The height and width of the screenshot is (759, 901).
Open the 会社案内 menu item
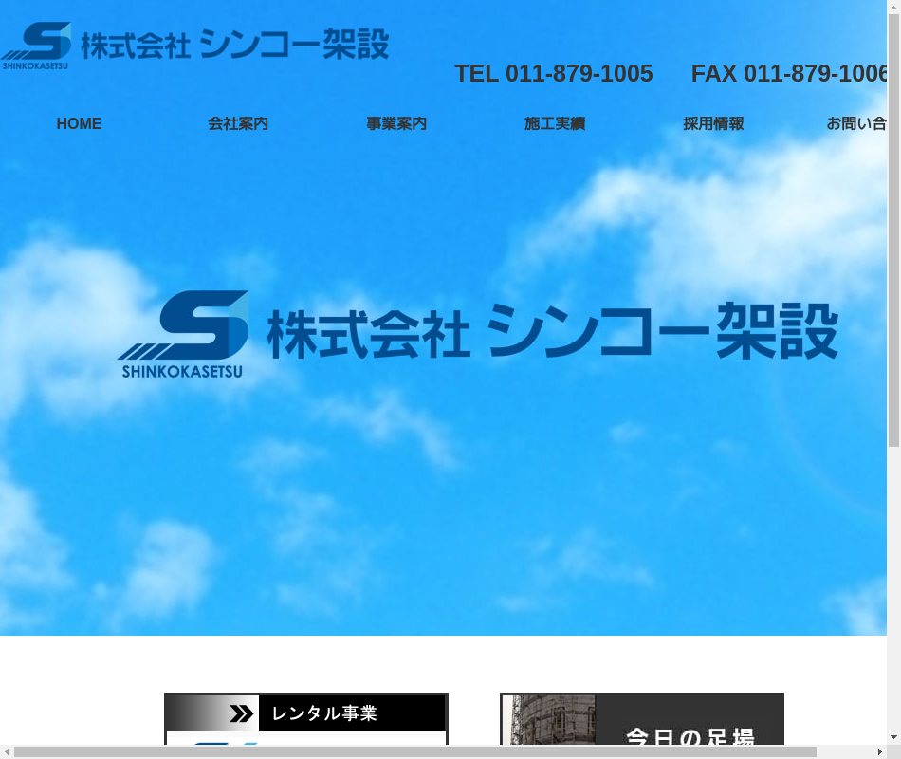pos(238,123)
